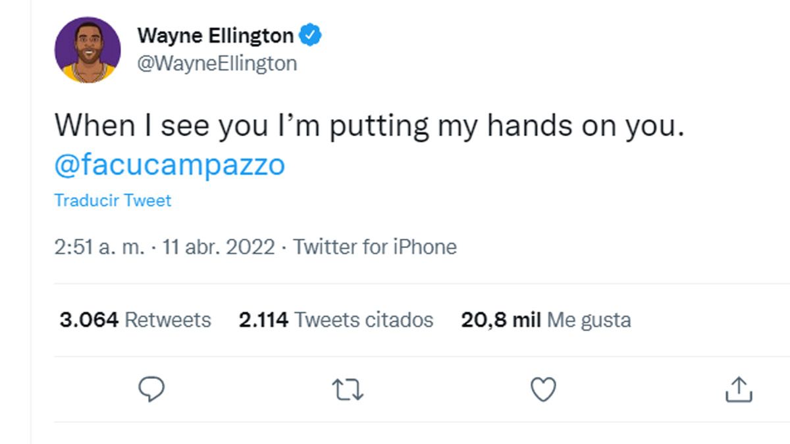
Task: Open the @WayneEllington handle link
Action: coord(217,63)
